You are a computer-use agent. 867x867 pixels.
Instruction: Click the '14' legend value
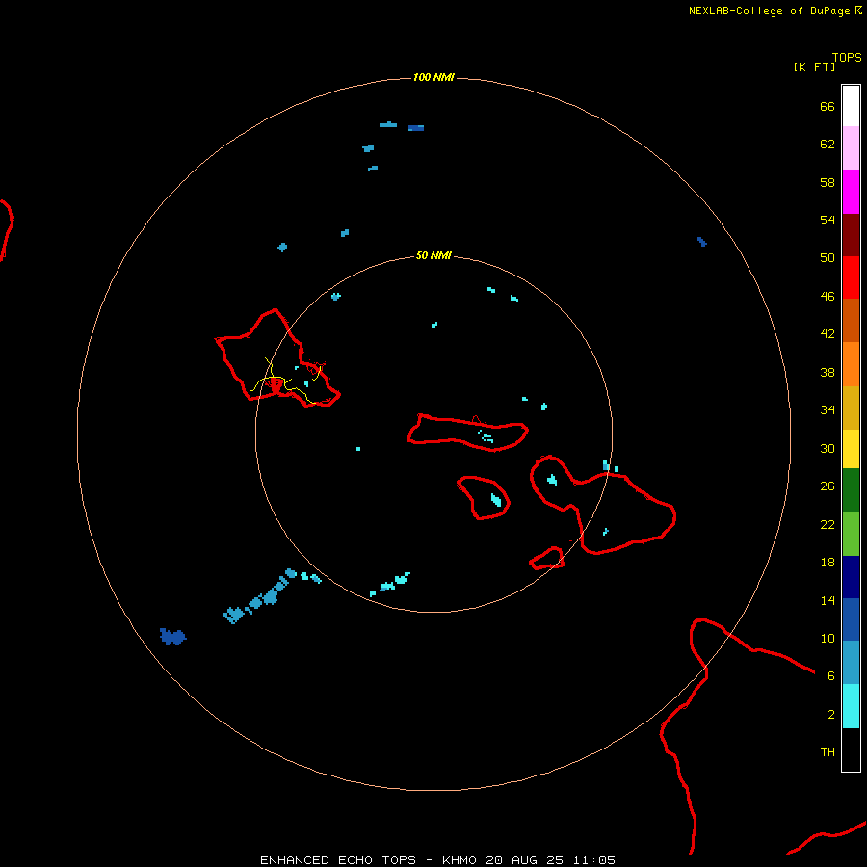point(828,600)
